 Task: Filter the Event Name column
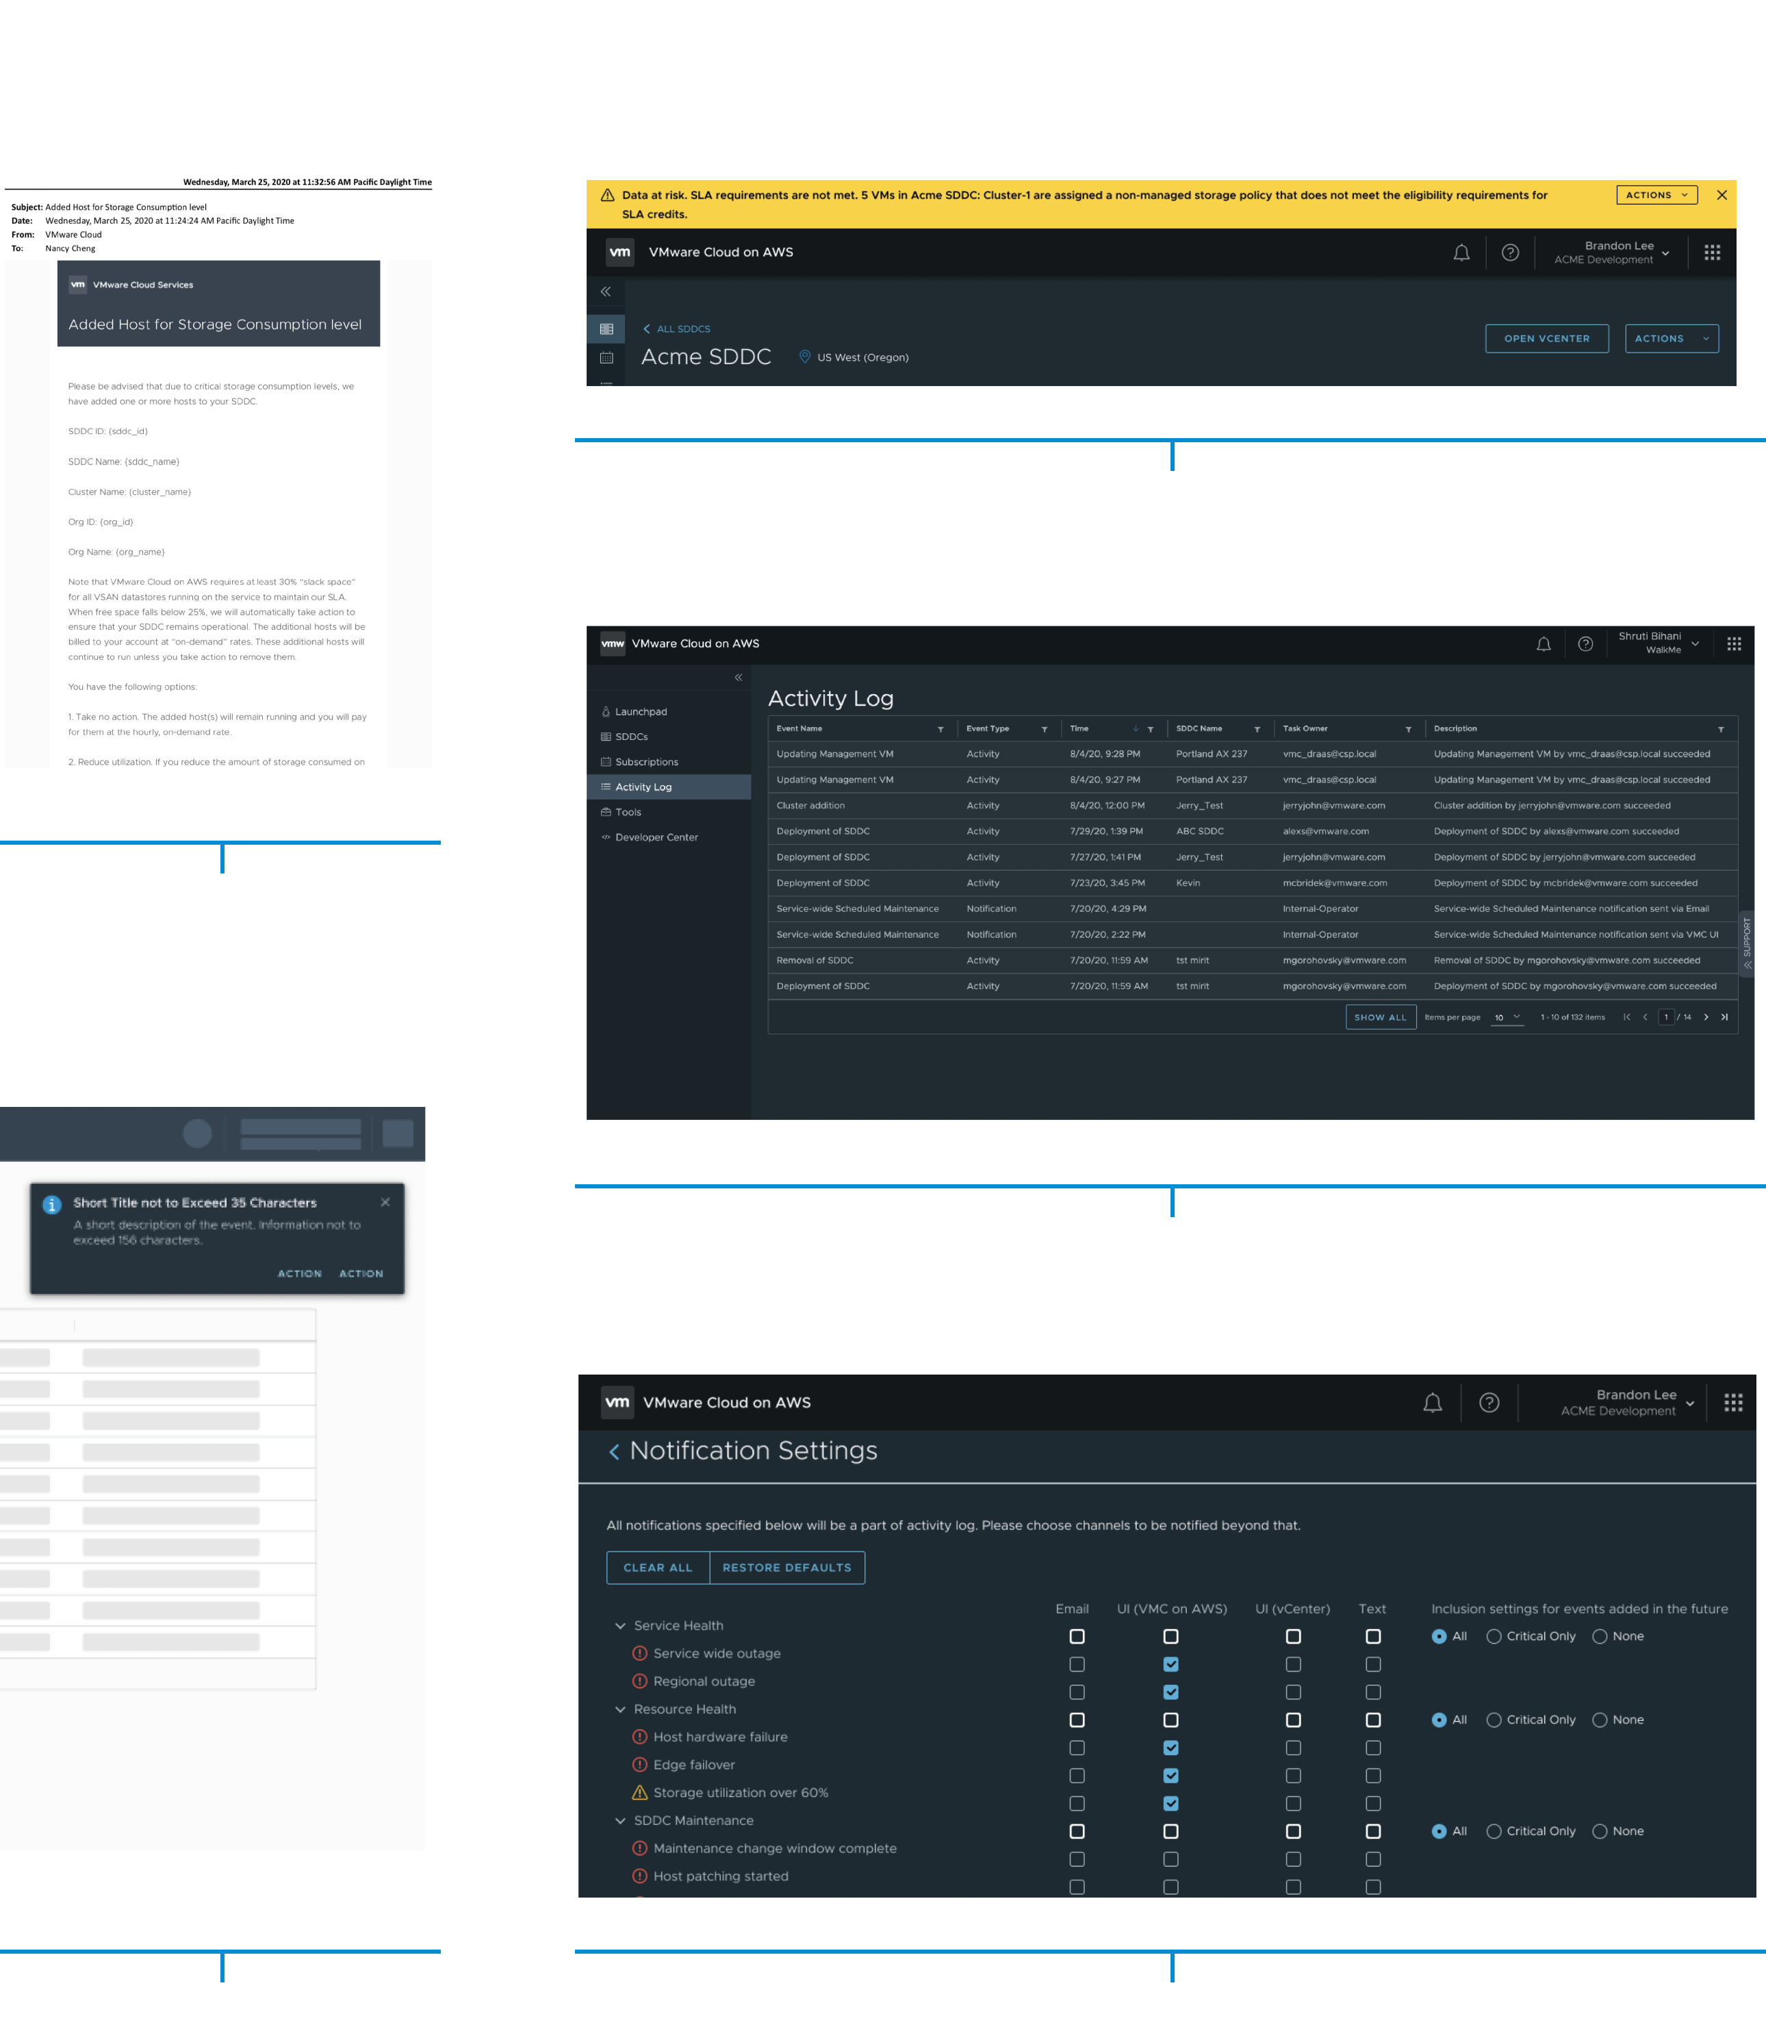940,730
